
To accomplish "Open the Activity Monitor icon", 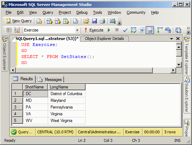I will point(113,21).
